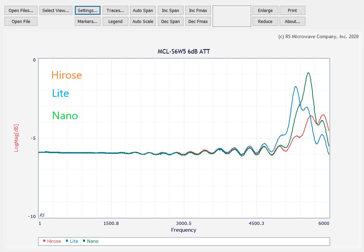Viewport: 364px width, 252px height.
Task: Click the green Nano legend color marker
Action: coord(84,241)
